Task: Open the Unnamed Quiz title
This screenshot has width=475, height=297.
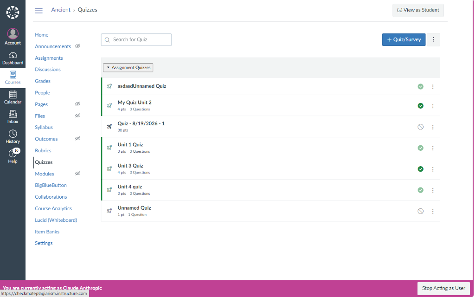Action: pos(134,208)
